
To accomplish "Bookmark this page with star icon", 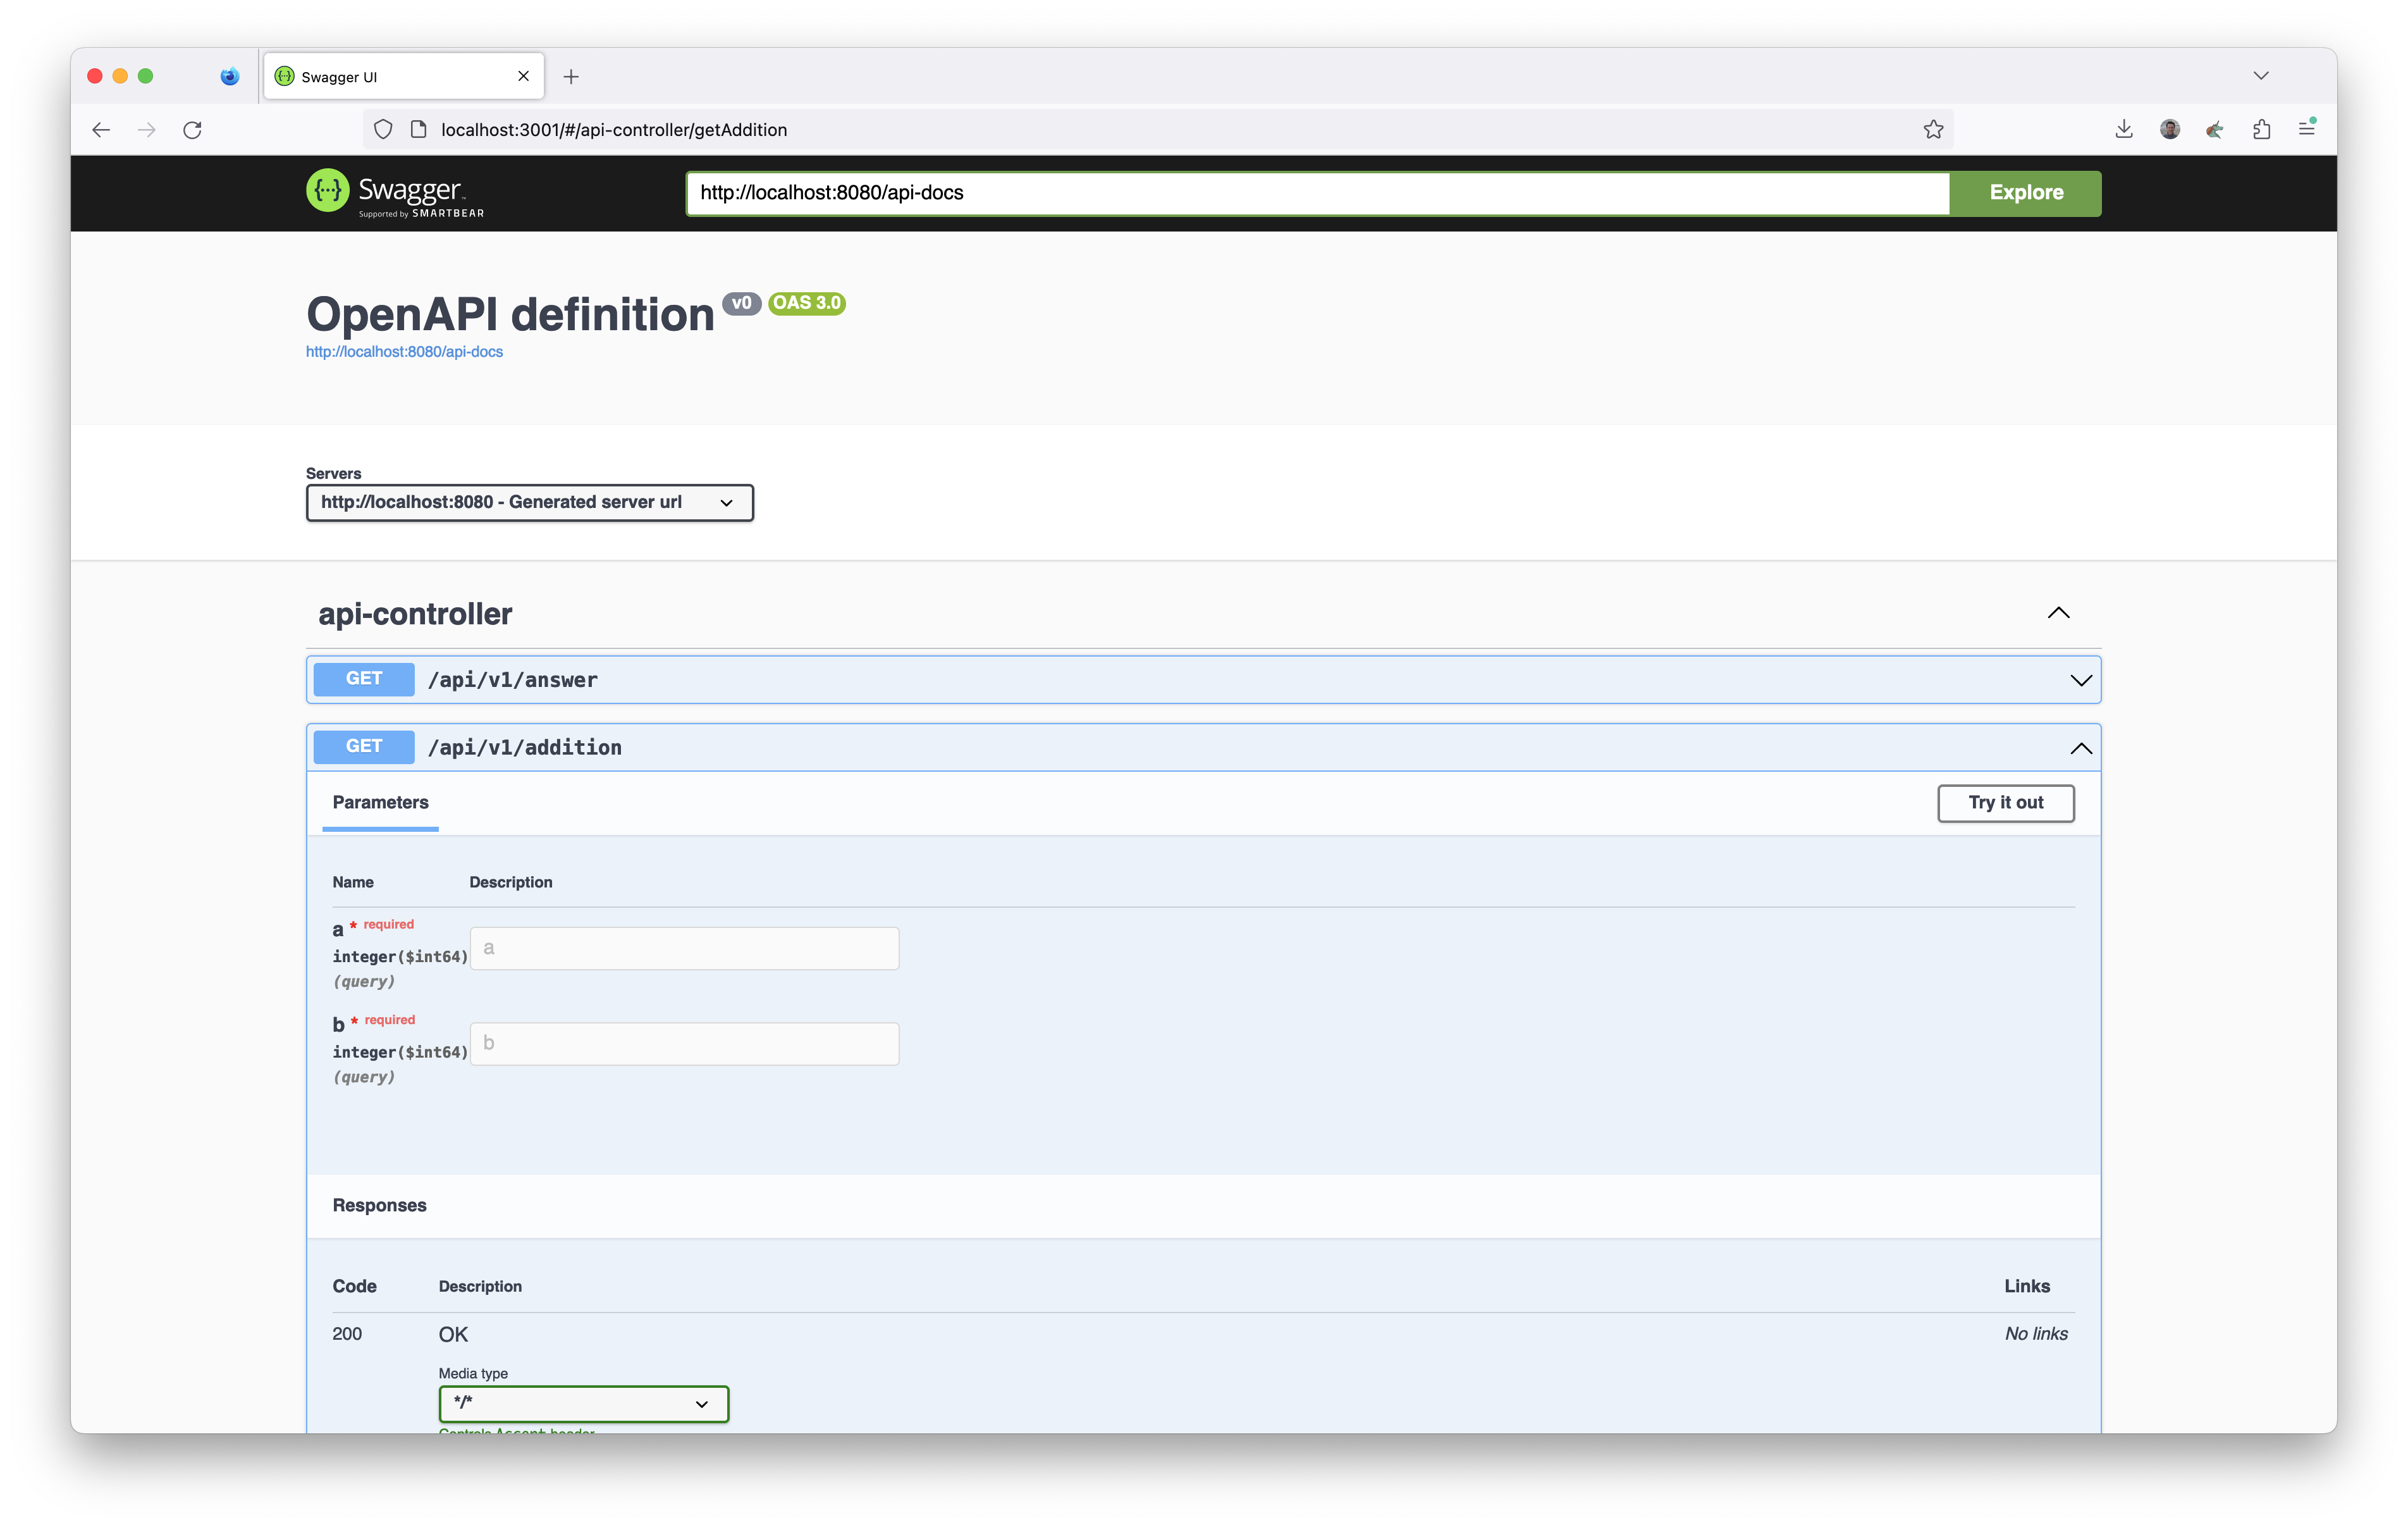I will 1933,130.
